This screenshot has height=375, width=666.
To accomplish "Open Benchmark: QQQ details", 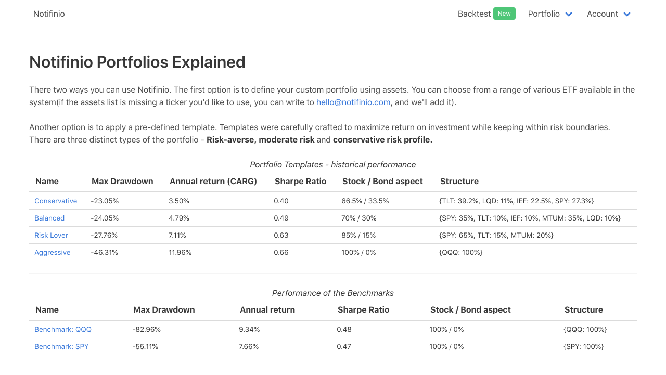I will [x=63, y=329].
